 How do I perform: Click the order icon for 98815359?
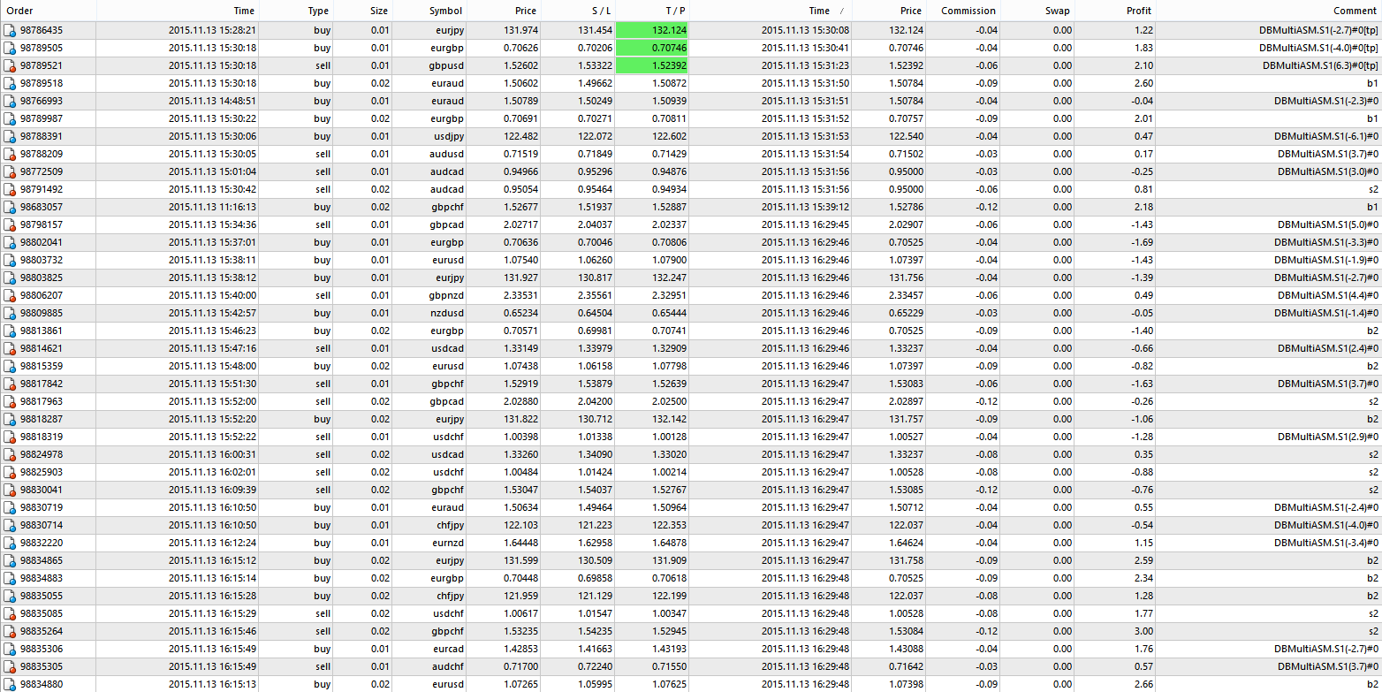(x=10, y=366)
